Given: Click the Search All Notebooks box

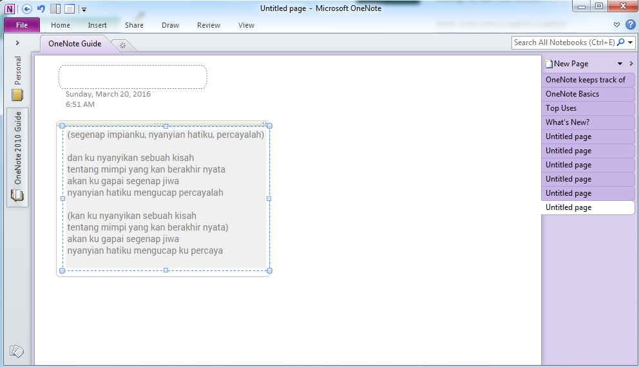Looking at the screenshot, I should pos(564,42).
